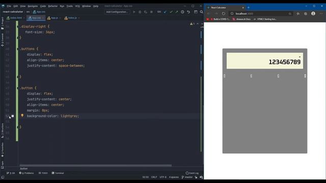Click lightgray color swatch in gutter
Image resolution: width=326 pixels, height=183 pixels.
pos(13,116)
